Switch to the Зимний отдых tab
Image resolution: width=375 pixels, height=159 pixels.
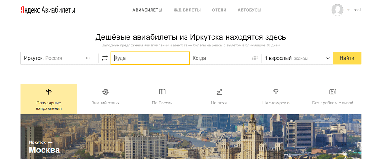point(106,99)
